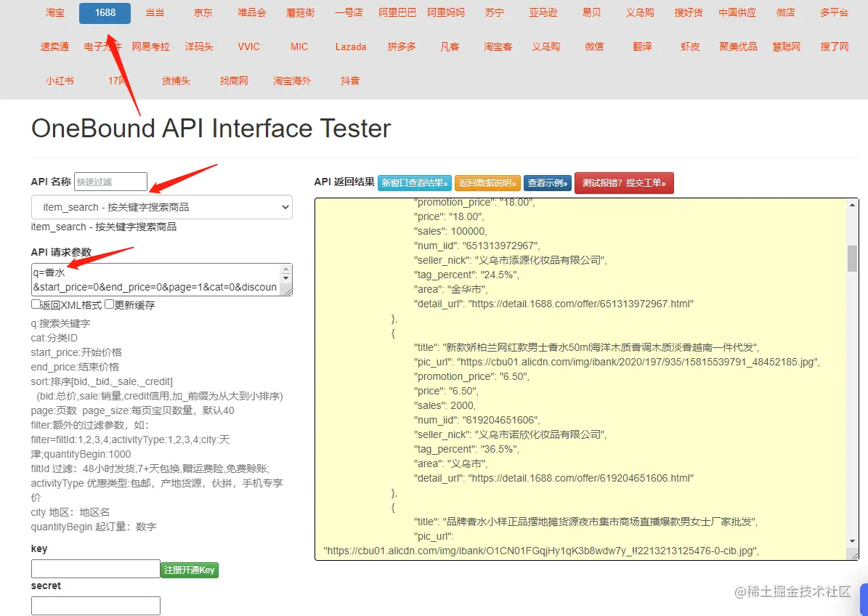Enable the 返回XML格式 checkbox
The width and height of the screenshot is (868, 616).
(36, 304)
